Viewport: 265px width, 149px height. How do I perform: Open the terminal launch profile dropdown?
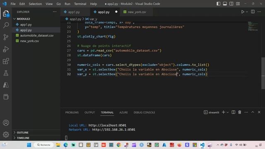[228, 112]
